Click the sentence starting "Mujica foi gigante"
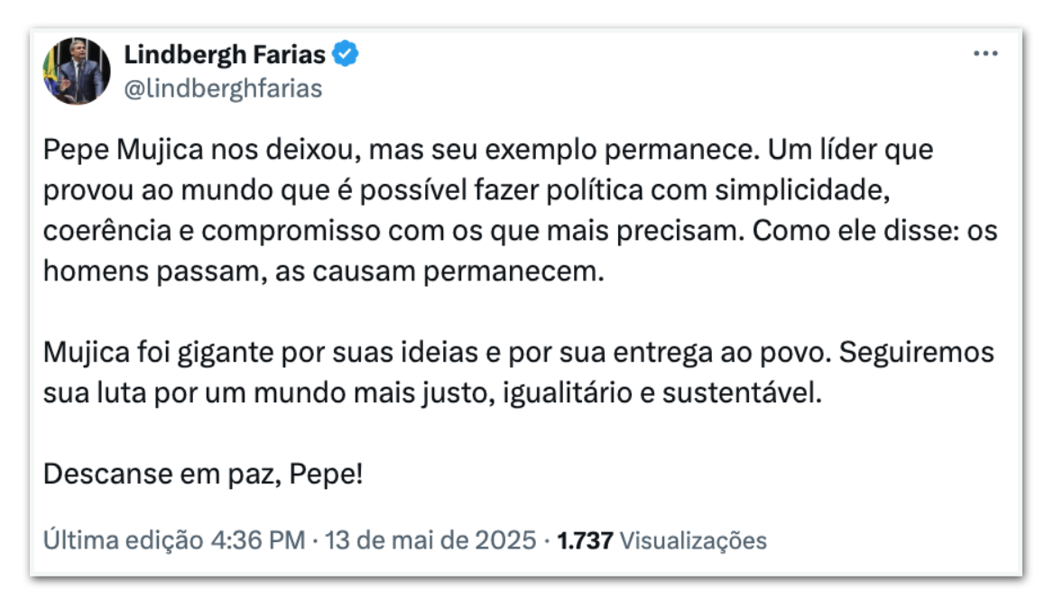 (180, 352)
